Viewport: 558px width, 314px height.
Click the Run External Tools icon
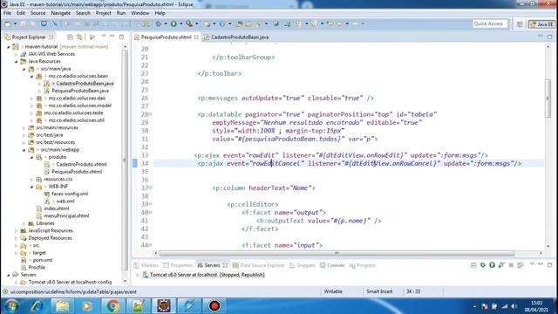(x=189, y=24)
